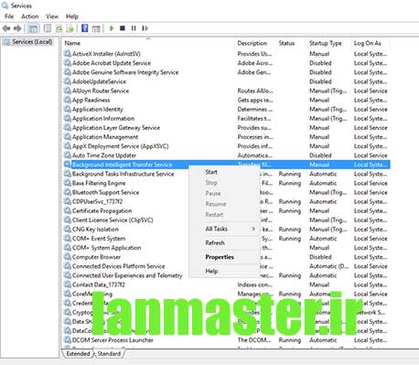Open the Action menu
The width and height of the screenshot is (419, 365).
pos(30,16)
